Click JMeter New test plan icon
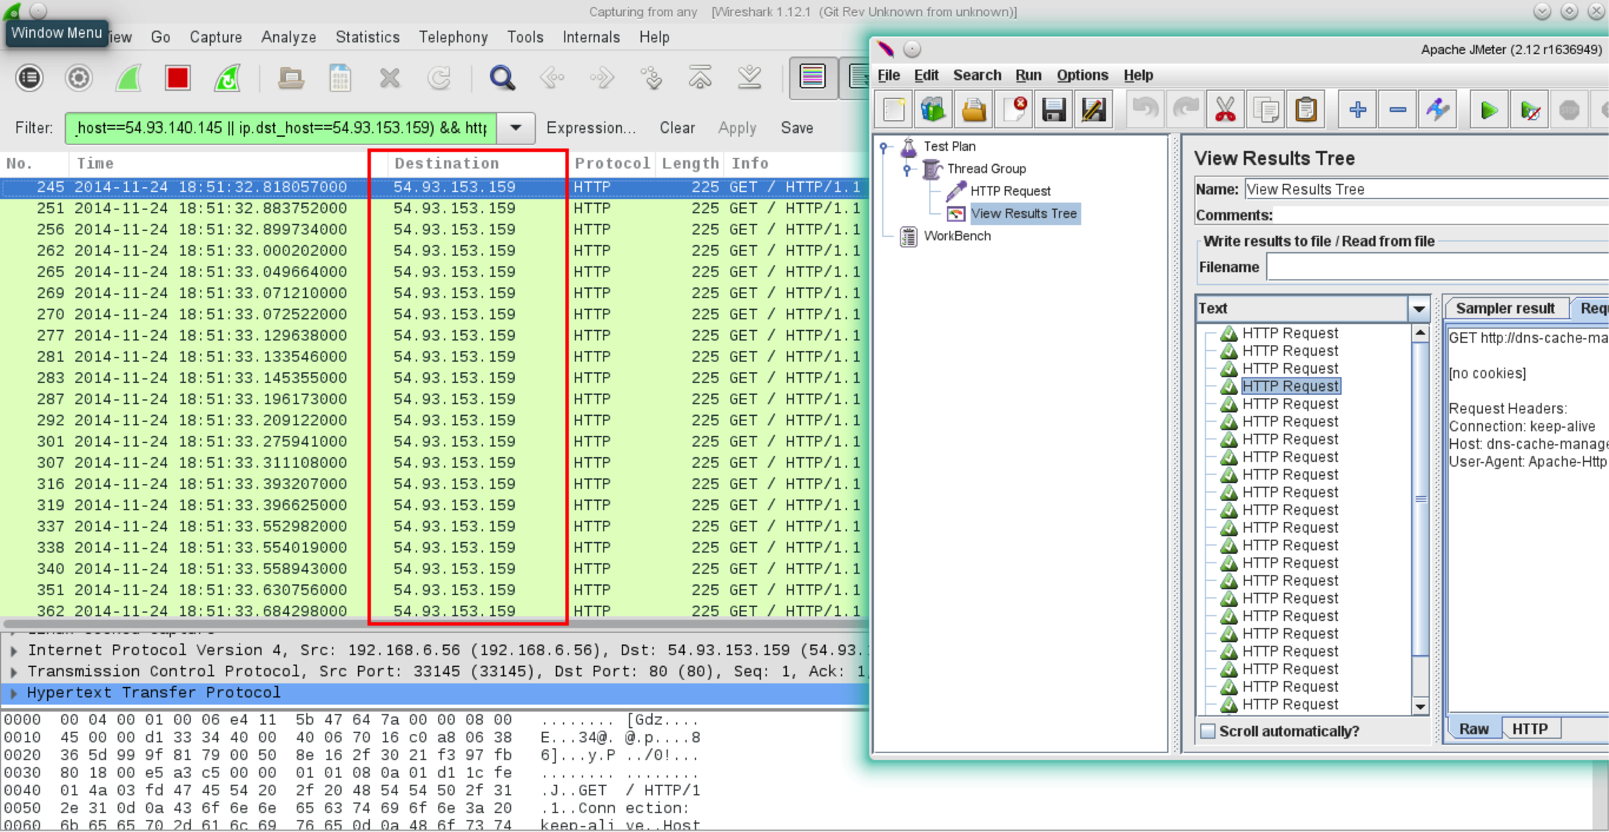 point(894,110)
